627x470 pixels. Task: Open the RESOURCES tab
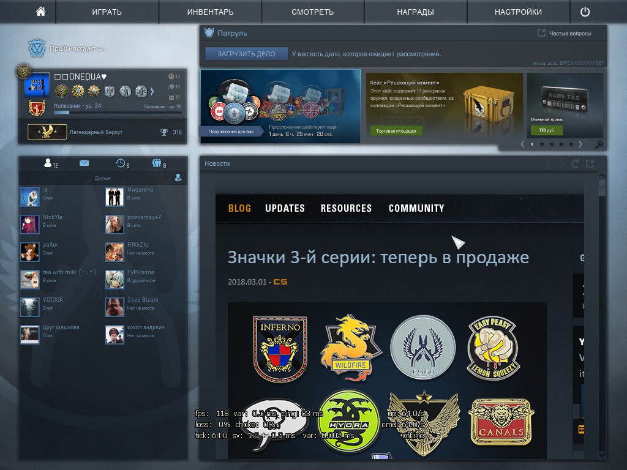pos(346,208)
